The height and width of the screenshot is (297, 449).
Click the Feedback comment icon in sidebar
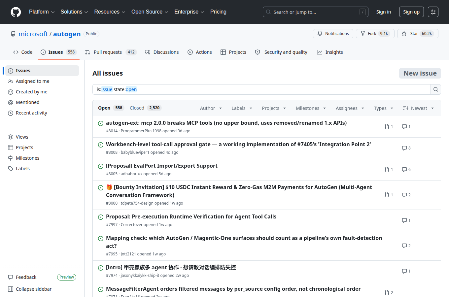(x=11, y=277)
